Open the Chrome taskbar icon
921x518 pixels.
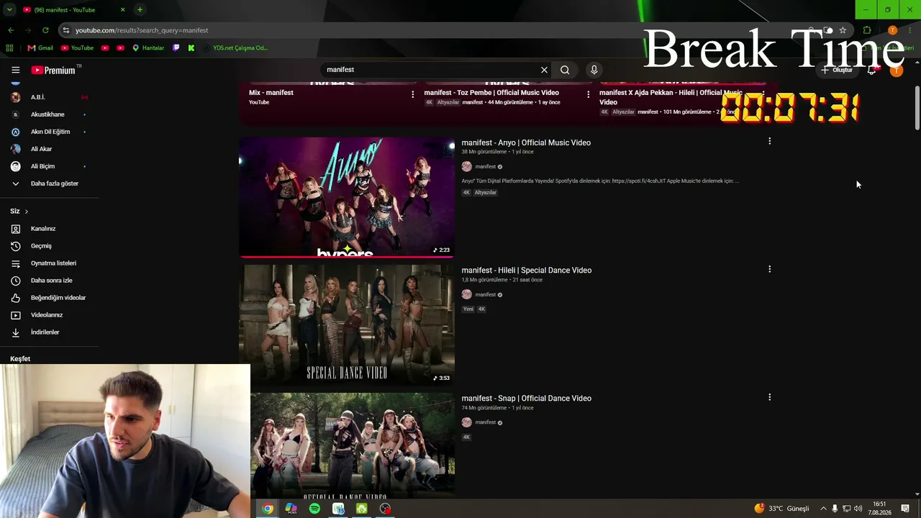tap(268, 509)
